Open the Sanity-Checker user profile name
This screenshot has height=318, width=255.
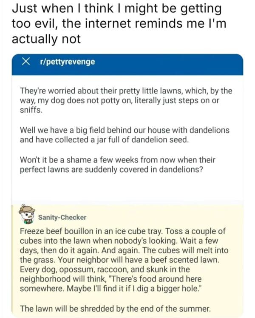click(x=62, y=217)
